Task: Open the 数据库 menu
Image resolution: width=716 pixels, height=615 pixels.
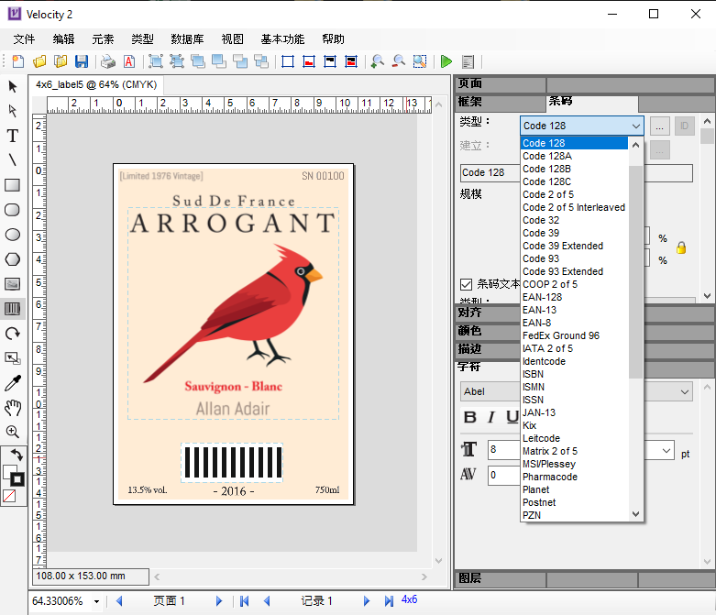Action: click(x=187, y=39)
